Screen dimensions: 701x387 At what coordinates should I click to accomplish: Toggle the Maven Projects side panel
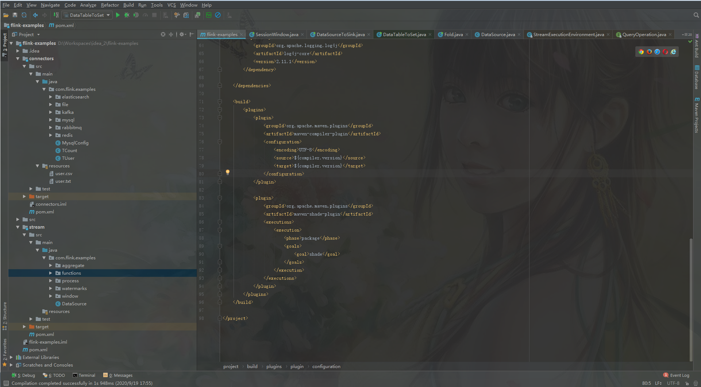[x=697, y=115]
